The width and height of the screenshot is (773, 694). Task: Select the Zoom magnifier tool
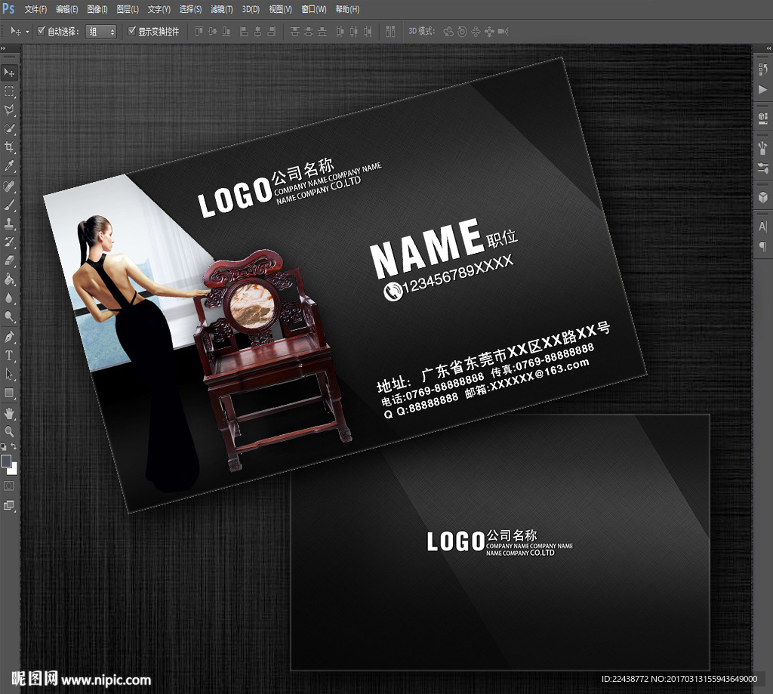click(9, 432)
